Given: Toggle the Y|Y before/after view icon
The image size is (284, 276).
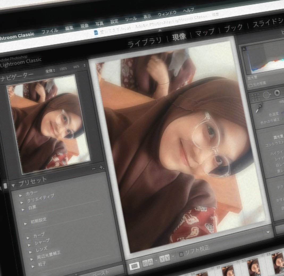Looking at the screenshot, I should [164, 258].
